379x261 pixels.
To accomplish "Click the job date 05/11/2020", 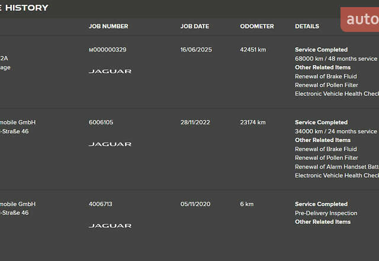I will (195, 204).
